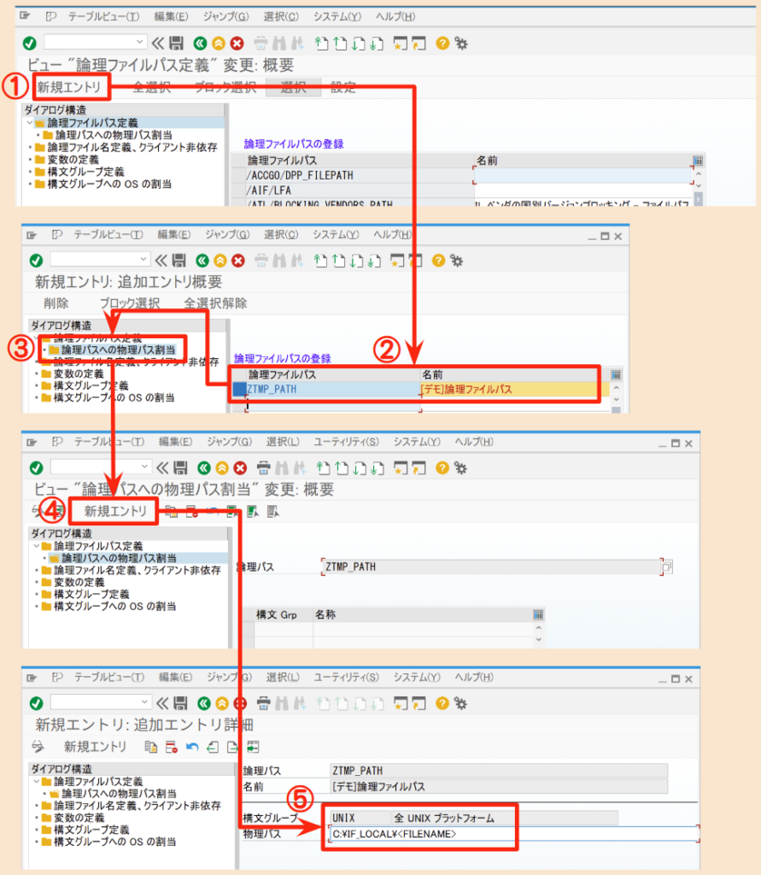The width and height of the screenshot is (761, 875).
Task: Open ヘルプ(H) menu in the 追加エントリ詳細 window
Action: pos(474,678)
